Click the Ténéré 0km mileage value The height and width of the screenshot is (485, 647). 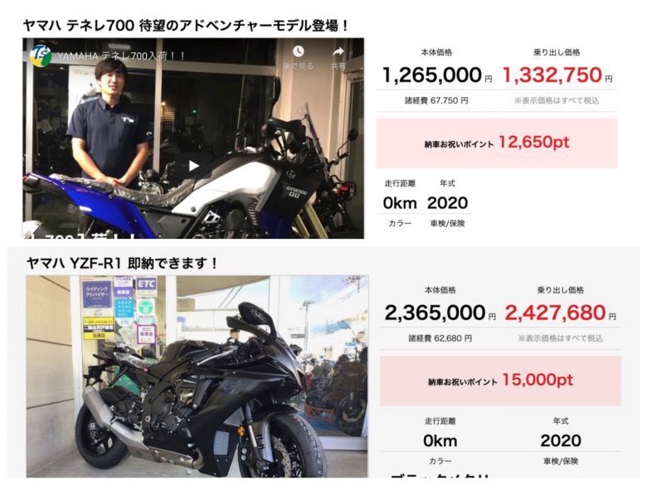(400, 203)
